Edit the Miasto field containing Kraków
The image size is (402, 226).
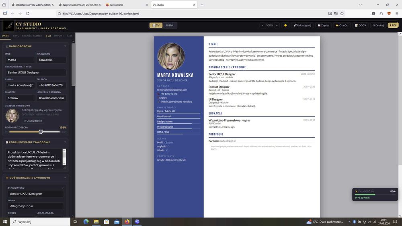[20, 98]
